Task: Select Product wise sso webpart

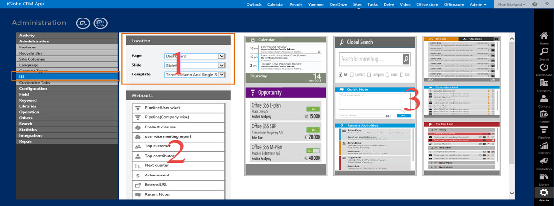Action: [179, 127]
